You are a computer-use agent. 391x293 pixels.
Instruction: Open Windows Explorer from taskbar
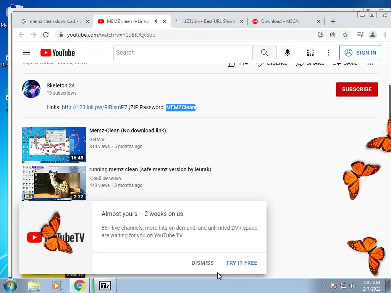pyautogui.click(x=34, y=286)
